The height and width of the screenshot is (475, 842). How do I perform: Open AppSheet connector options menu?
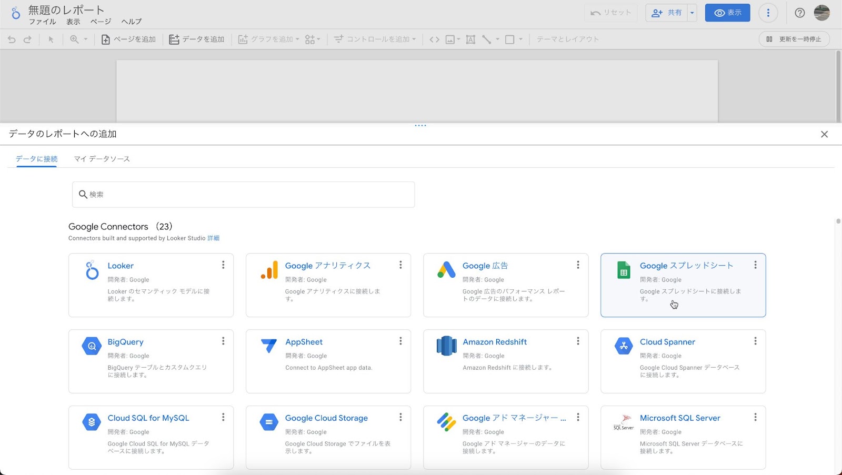[x=400, y=341]
